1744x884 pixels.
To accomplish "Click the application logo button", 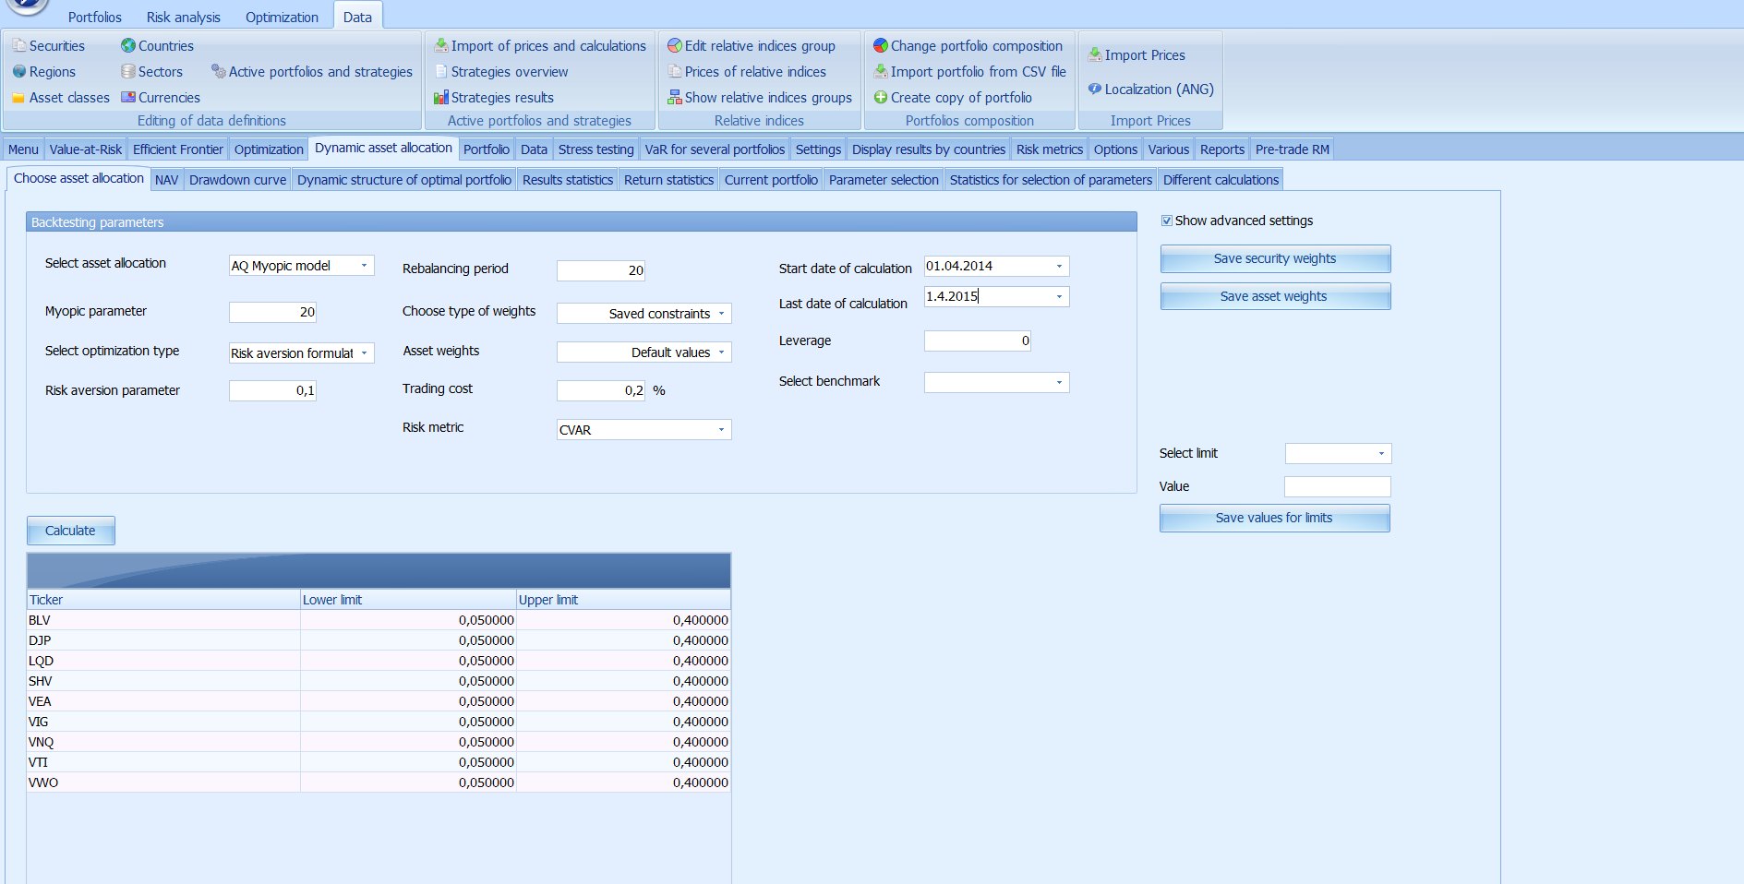I will [26, 6].
